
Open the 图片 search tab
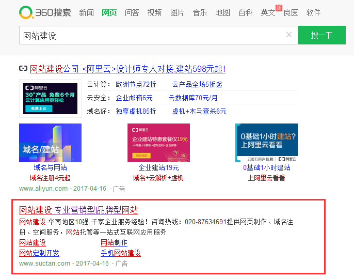point(177,13)
